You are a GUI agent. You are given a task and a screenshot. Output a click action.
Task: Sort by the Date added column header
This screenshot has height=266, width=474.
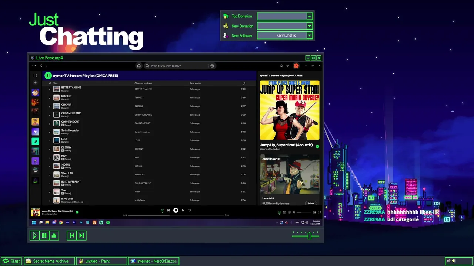[195, 83]
